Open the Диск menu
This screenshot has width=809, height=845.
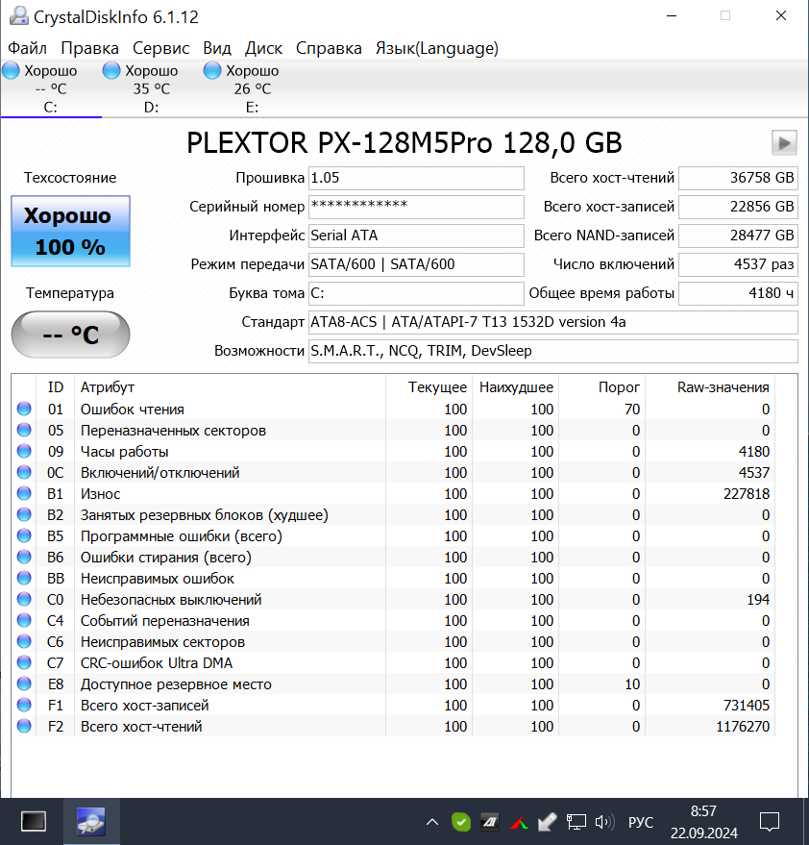[x=263, y=48]
